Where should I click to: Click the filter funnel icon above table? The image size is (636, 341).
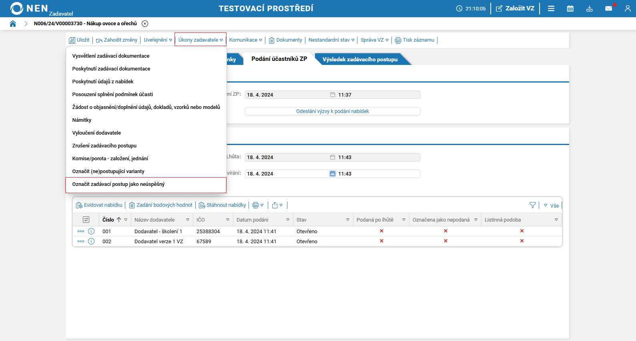point(532,205)
